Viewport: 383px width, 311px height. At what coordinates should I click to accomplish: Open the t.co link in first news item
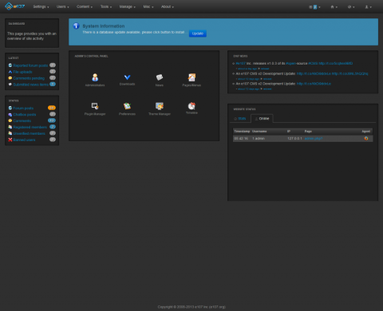pos(336,63)
